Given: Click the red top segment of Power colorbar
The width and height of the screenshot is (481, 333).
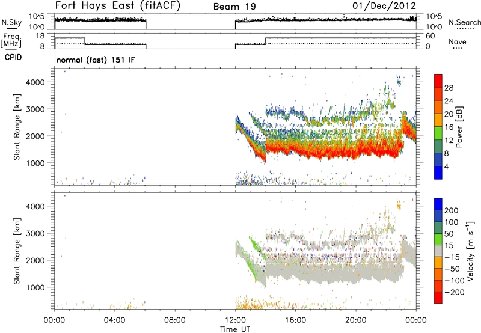Looking at the screenshot, I should (x=438, y=81).
